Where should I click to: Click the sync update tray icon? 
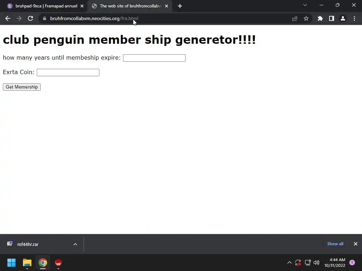(298, 263)
